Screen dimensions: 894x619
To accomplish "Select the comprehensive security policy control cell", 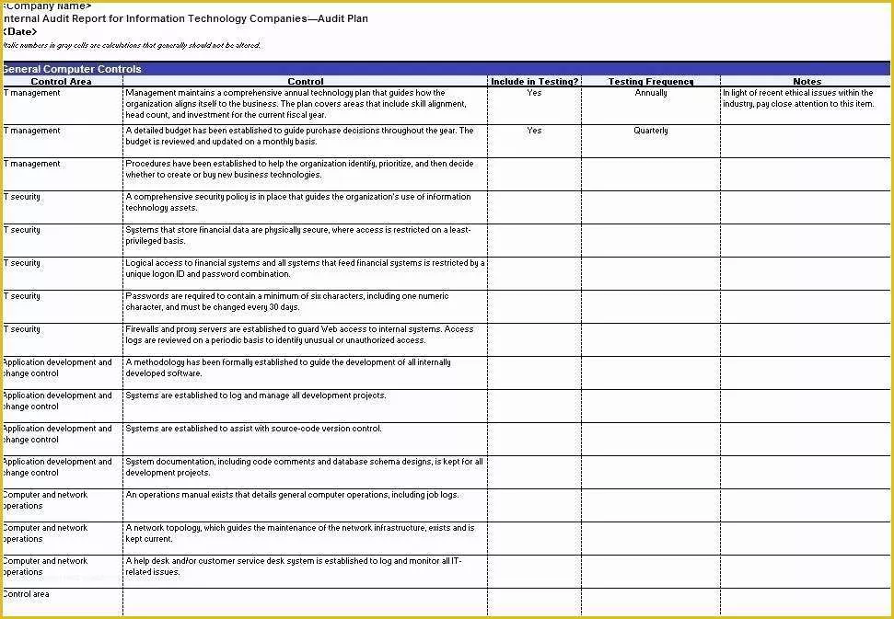I will pos(306,207).
